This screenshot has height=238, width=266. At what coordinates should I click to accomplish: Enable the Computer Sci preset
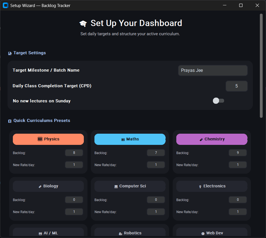point(130,186)
